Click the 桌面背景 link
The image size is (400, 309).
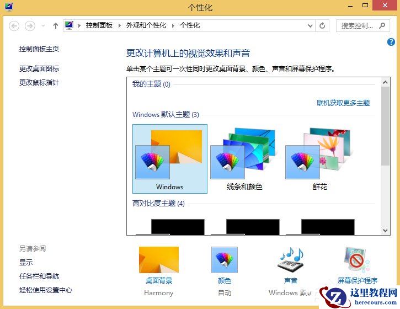tap(159, 281)
